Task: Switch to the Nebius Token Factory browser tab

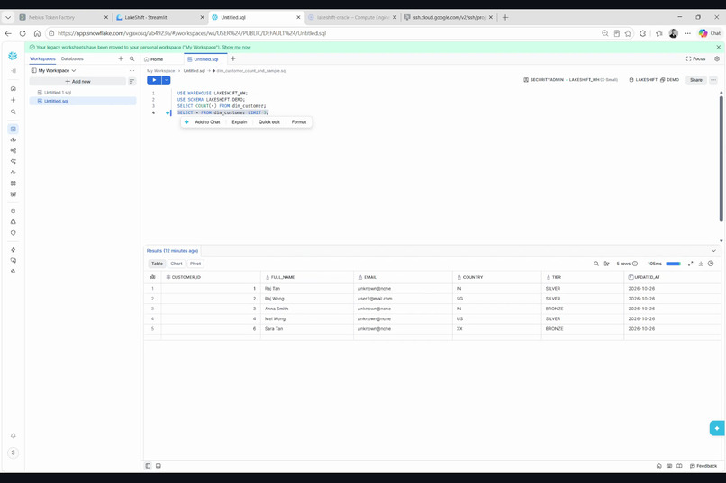Action: [x=63, y=18]
